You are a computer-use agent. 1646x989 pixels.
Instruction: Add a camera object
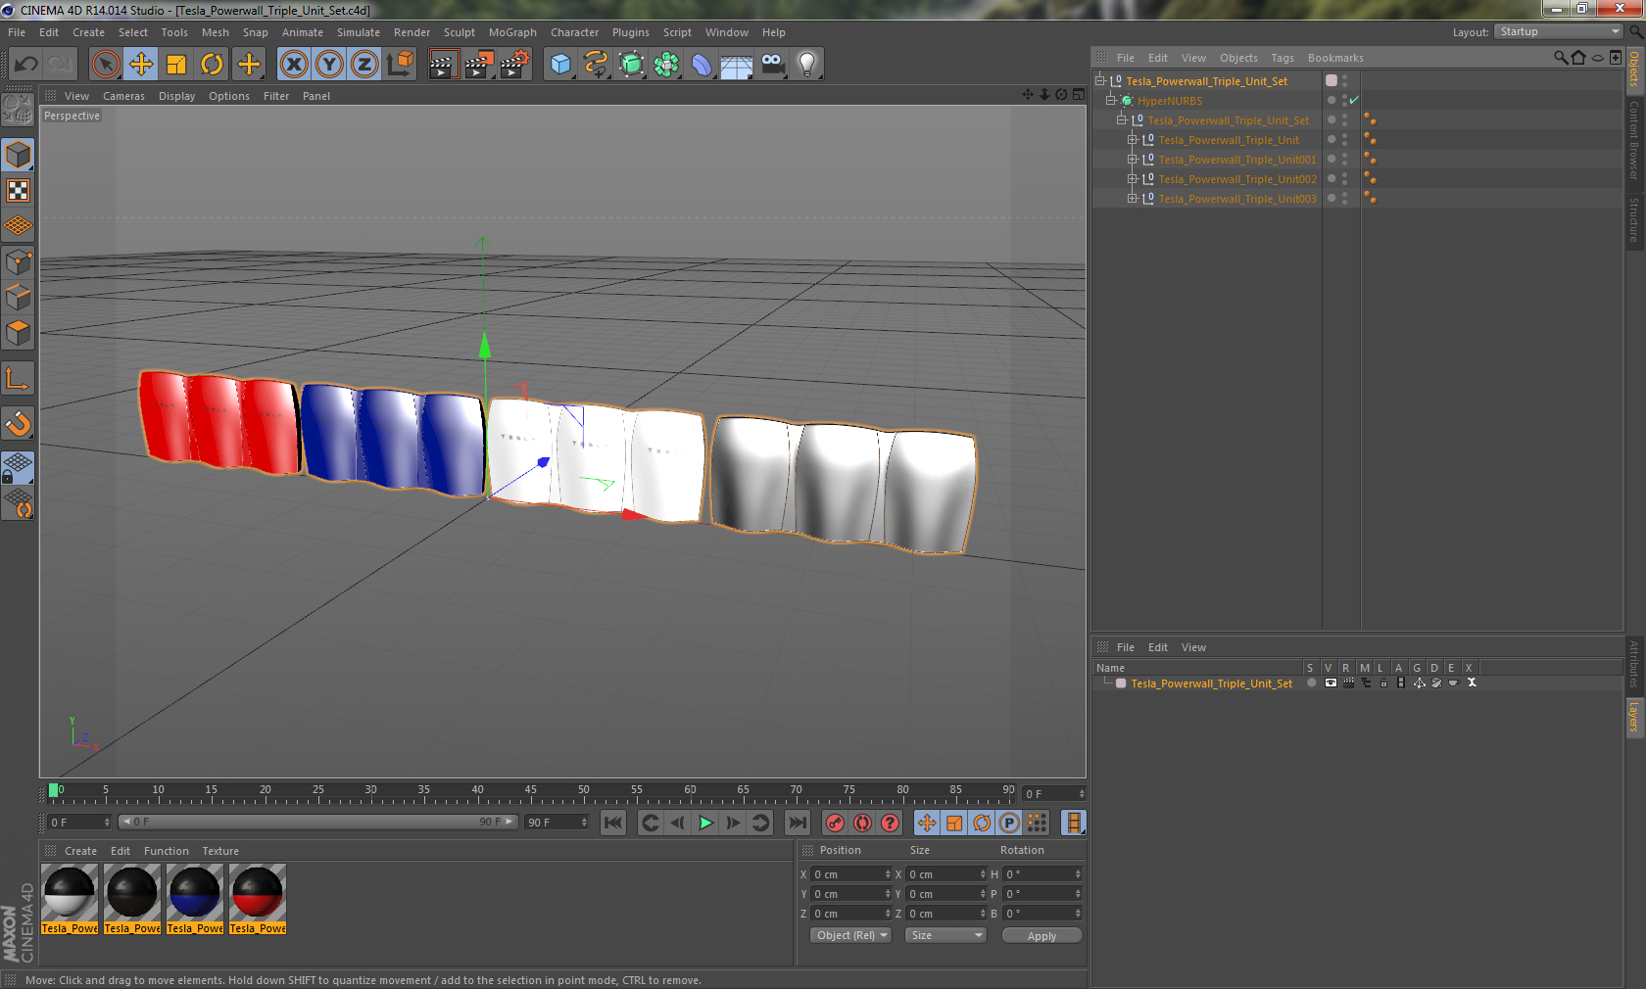click(772, 65)
